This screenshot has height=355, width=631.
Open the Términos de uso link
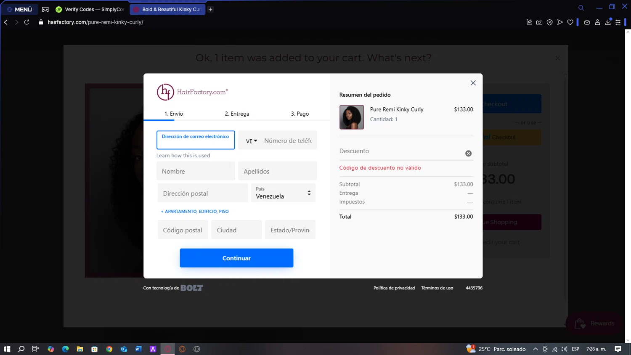[x=437, y=288]
